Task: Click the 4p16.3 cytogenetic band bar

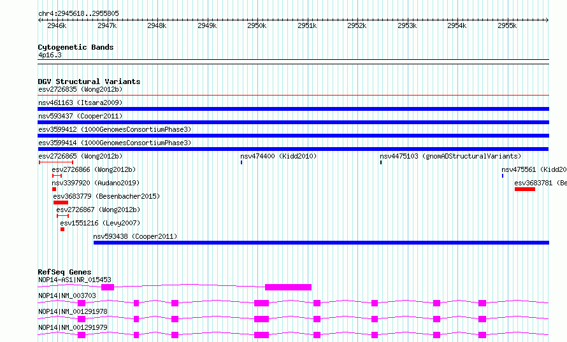Action: pyautogui.click(x=293, y=62)
